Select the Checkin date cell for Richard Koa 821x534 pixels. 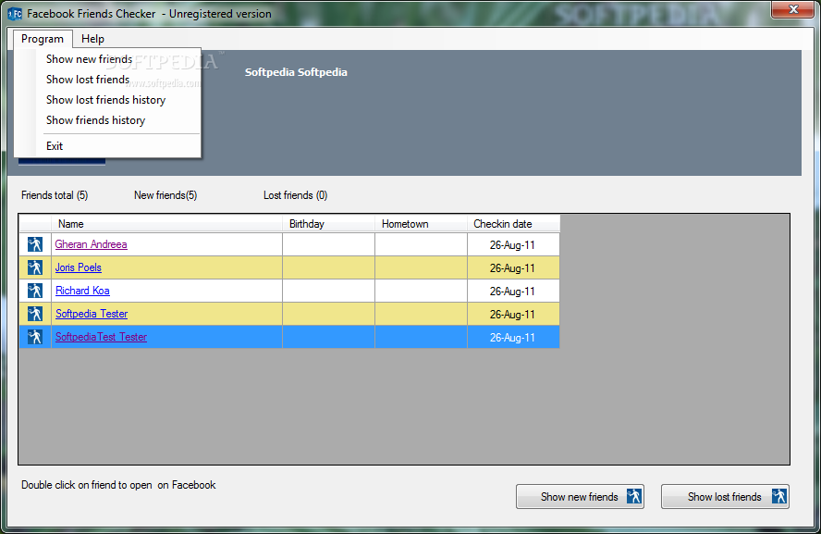(513, 291)
